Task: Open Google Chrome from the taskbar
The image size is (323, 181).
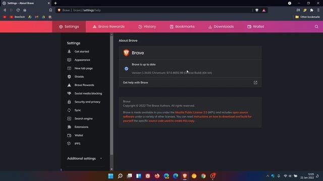Action: coord(203,176)
